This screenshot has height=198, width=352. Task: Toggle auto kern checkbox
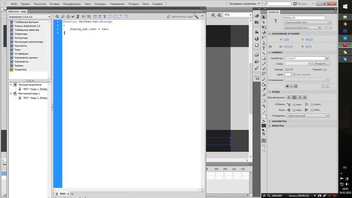[294, 75]
